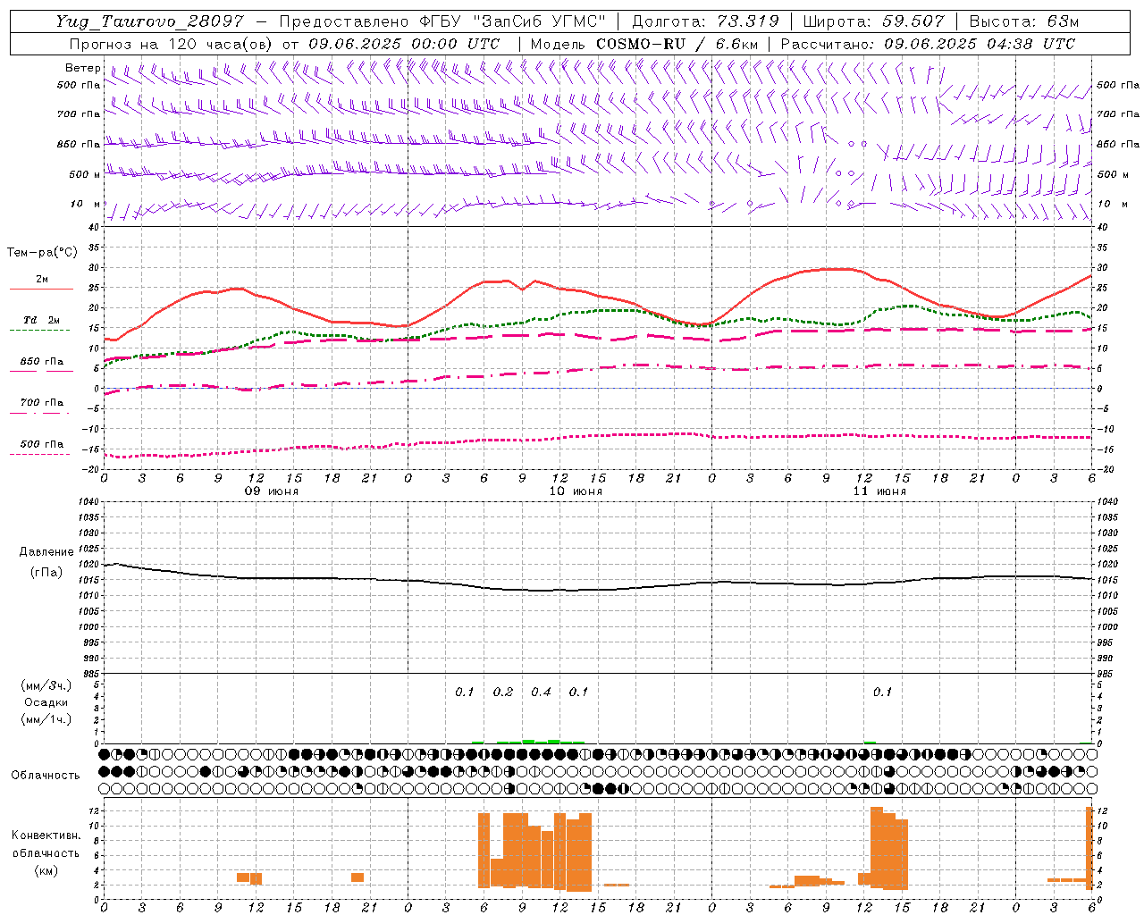1144x915 pixels.
Task: Select the Давление panel label
Action: point(46,552)
